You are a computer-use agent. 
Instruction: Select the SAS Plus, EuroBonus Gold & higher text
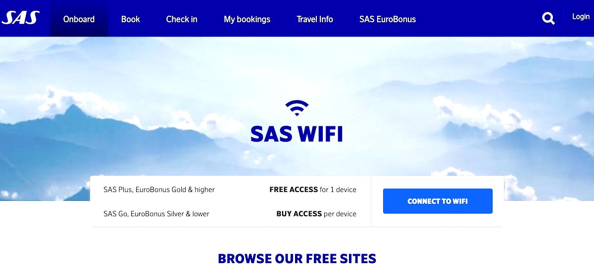pyautogui.click(x=159, y=190)
